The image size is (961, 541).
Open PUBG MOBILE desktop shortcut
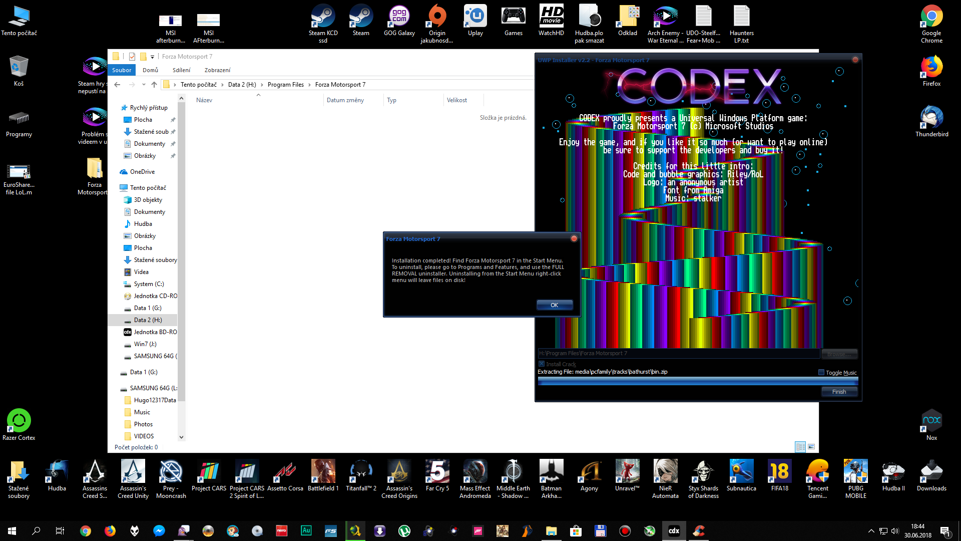pos(855,479)
